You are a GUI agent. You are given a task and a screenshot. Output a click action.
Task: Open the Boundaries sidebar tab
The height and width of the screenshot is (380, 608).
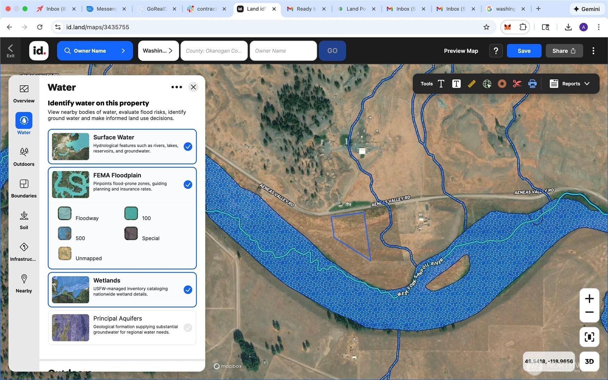24,188
